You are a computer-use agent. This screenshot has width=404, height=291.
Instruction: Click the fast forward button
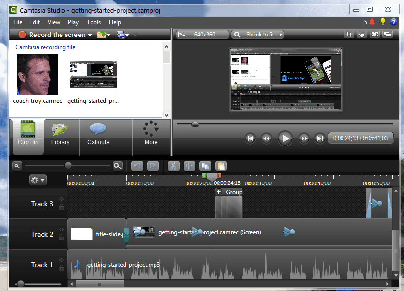(x=304, y=139)
